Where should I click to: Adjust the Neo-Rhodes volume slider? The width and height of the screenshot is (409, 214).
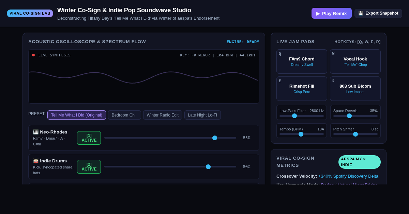click(x=170, y=138)
